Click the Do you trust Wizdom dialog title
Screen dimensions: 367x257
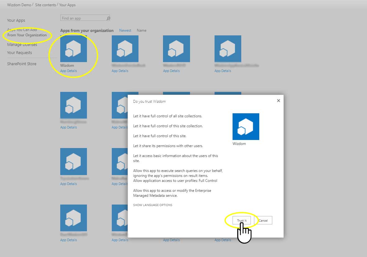pos(149,101)
